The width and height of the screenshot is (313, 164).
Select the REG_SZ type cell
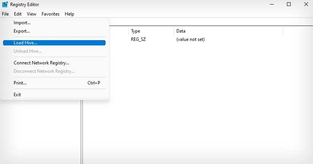click(x=139, y=39)
